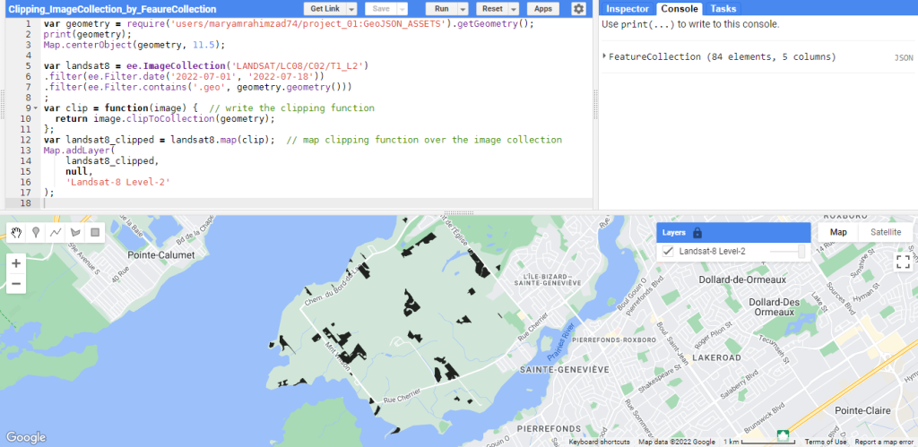Click the Apps button
Viewport: 918px width, 447px height.
point(542,8)
